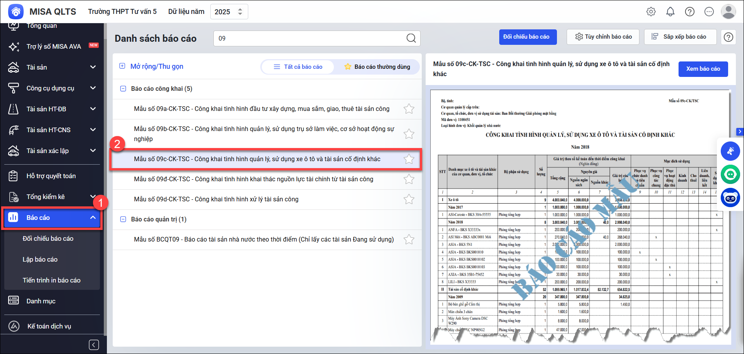Open Lập báo cáo submenu item
This screenshot has width=744, height=354.
(x=40, y=259)
